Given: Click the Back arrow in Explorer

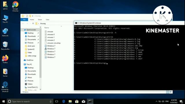Looking at the screenshot, I should point(23,23).
